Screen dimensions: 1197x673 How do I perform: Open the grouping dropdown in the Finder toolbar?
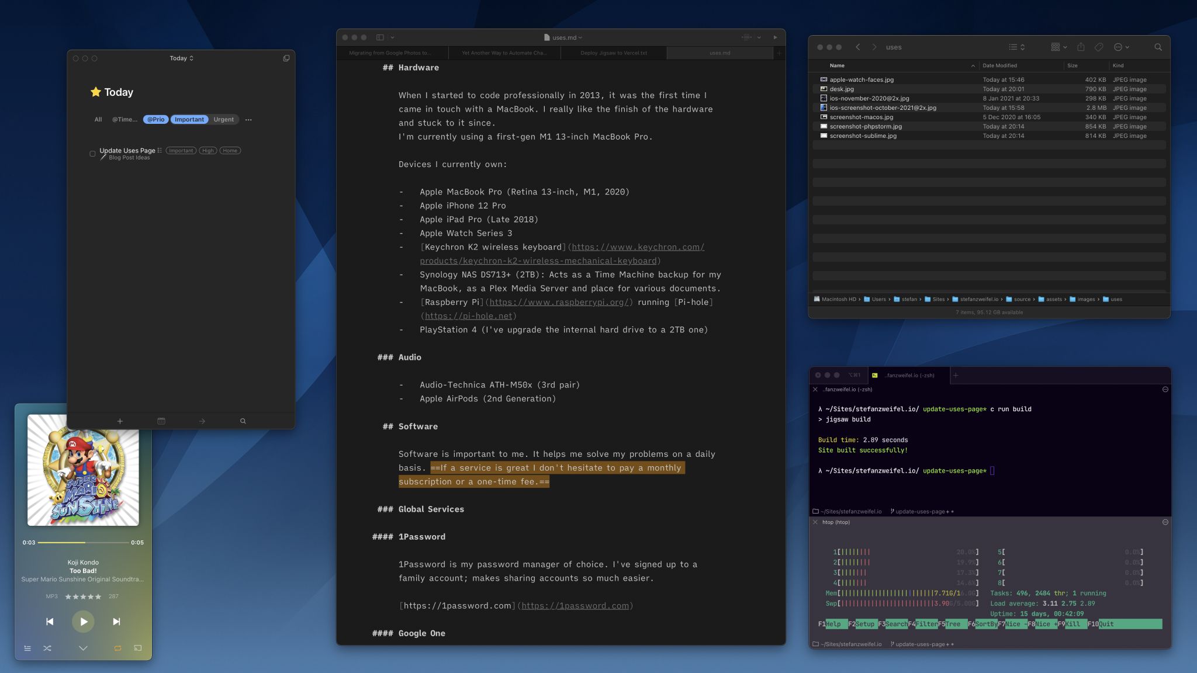pyautogui.click(x=1058, y=47)
